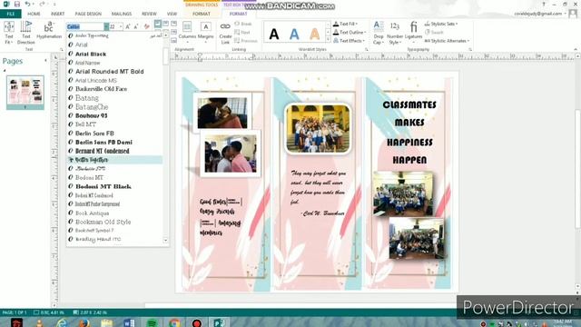
Task: Click the Word icon in the taskbar
Action: click(x=129, y=322)
